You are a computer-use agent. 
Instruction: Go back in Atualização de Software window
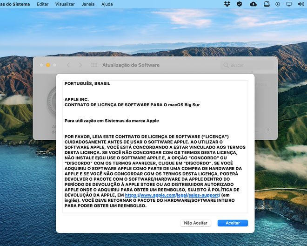click(x=68, y=65)
